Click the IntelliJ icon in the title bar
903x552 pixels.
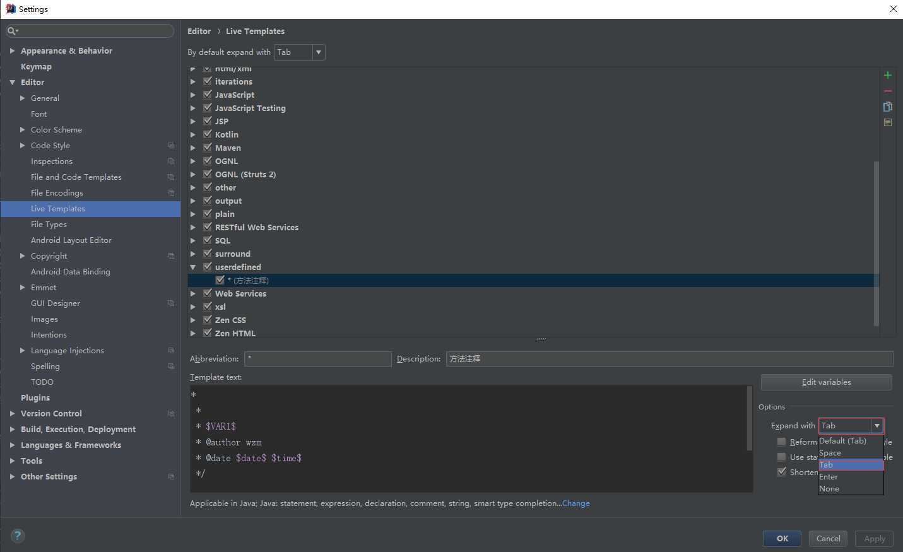point(10,9)
